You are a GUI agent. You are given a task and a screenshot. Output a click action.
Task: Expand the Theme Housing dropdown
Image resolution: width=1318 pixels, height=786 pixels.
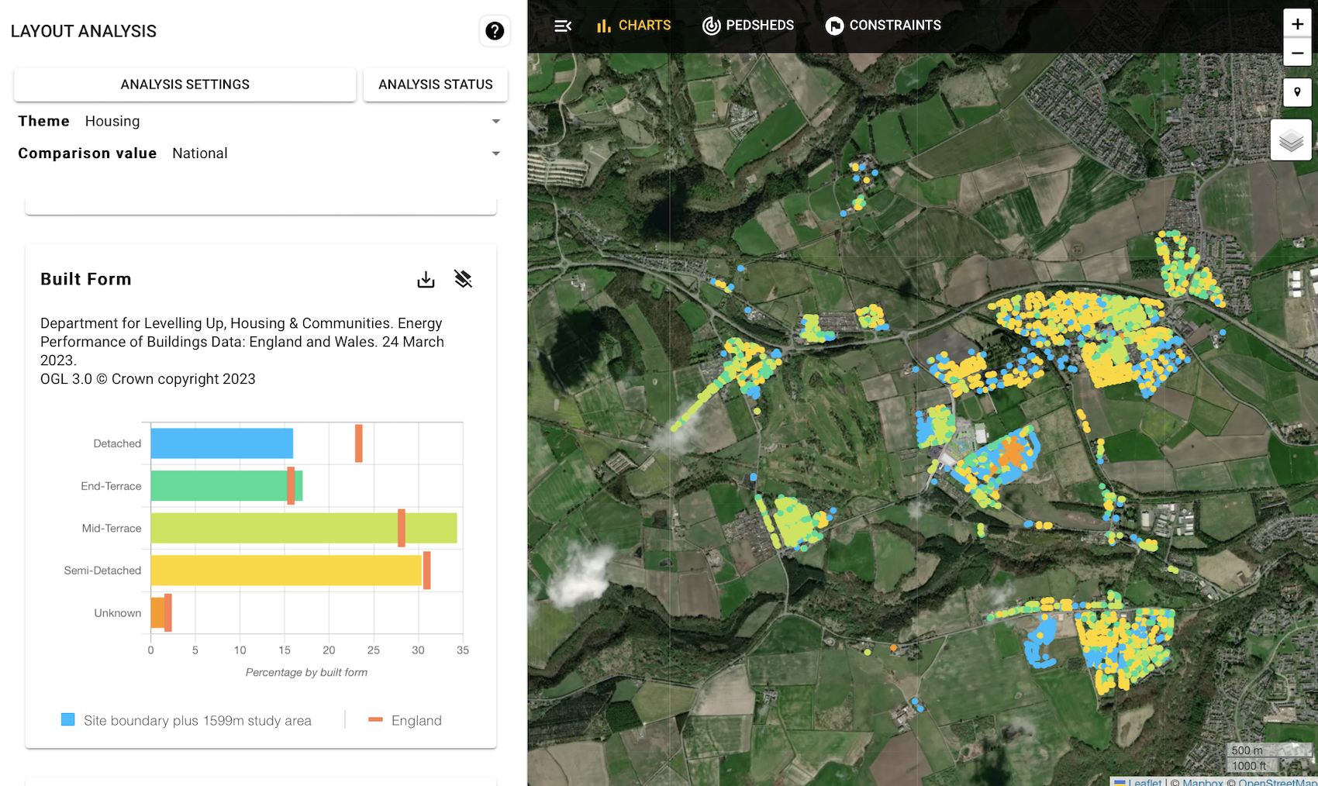coord(259,121)
